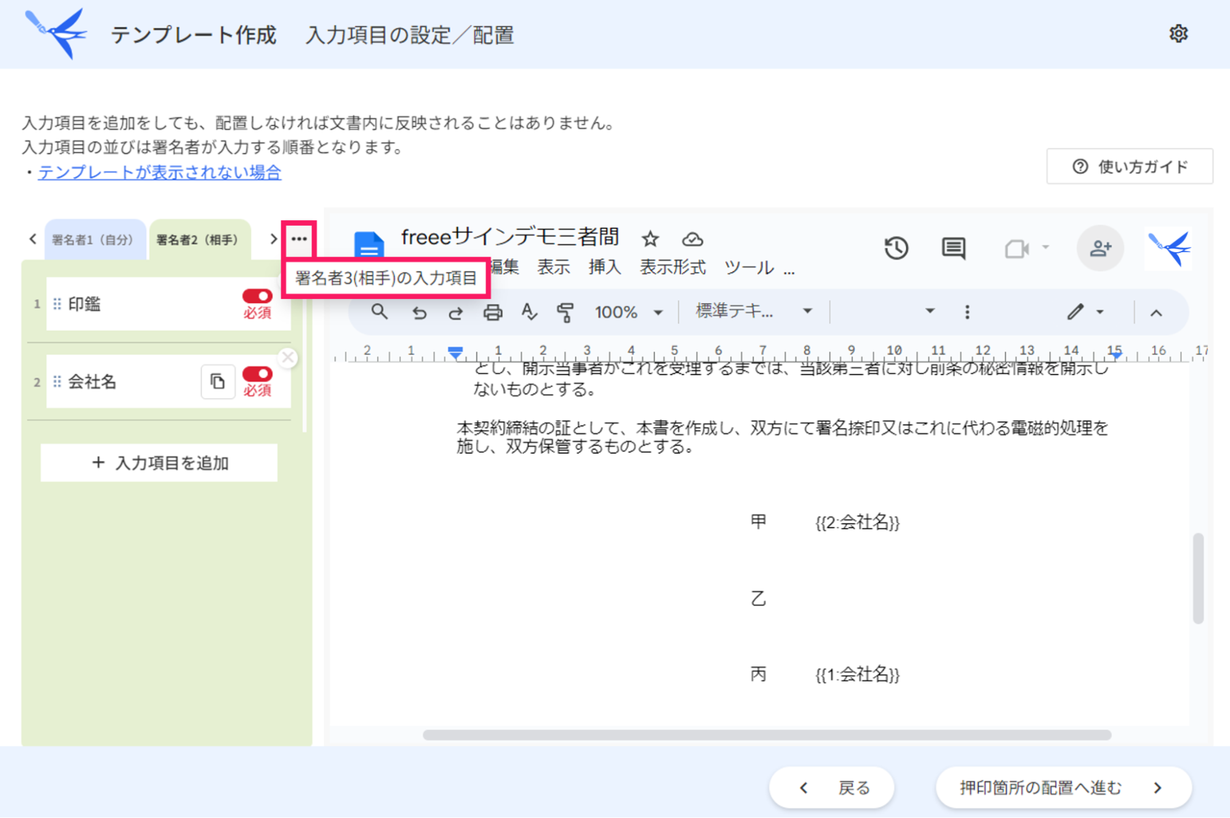Click the 入力項目を追加 button
1230x818 pixels.
[159, 463]
